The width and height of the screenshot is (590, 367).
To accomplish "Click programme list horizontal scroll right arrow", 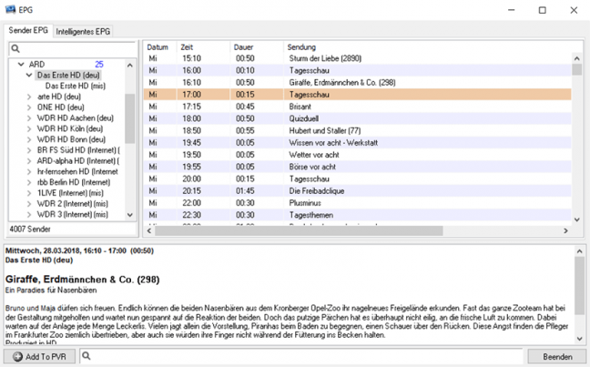I will tap(565, 230).
